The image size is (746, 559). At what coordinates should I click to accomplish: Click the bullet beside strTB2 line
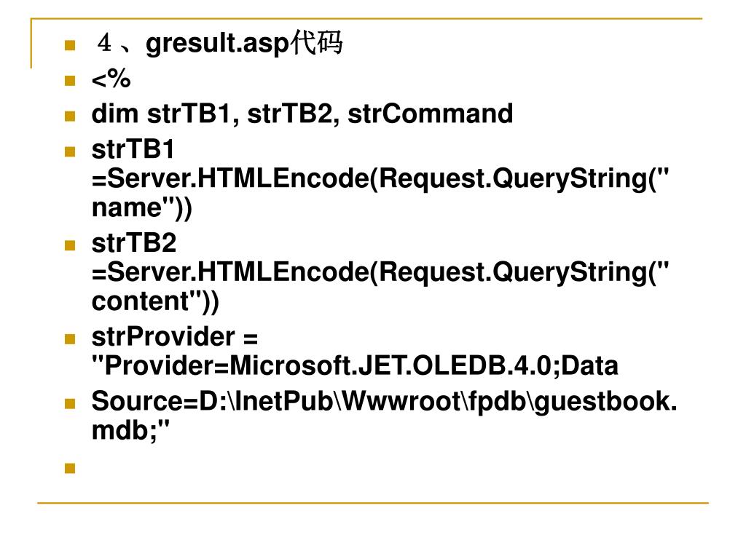tap(70, 245)
